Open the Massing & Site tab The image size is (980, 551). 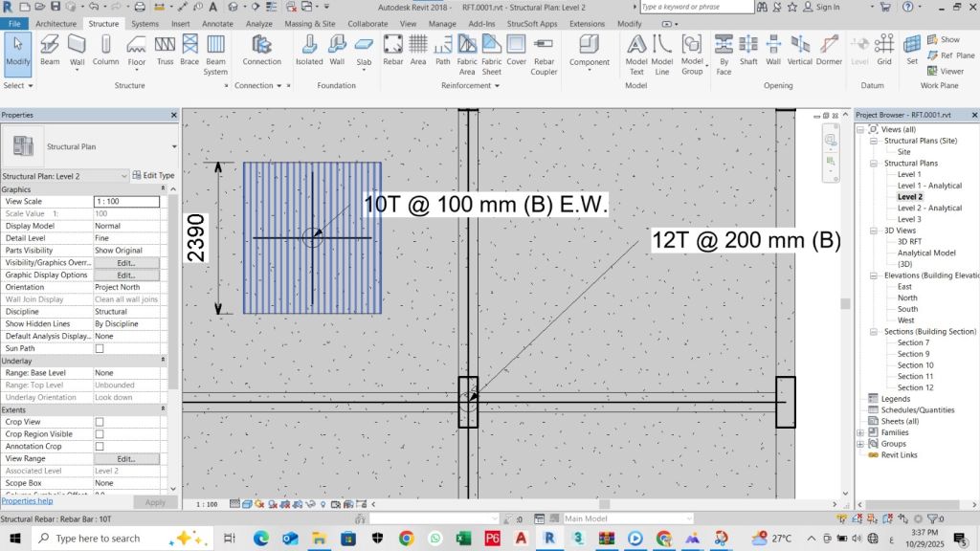[310, 23]
